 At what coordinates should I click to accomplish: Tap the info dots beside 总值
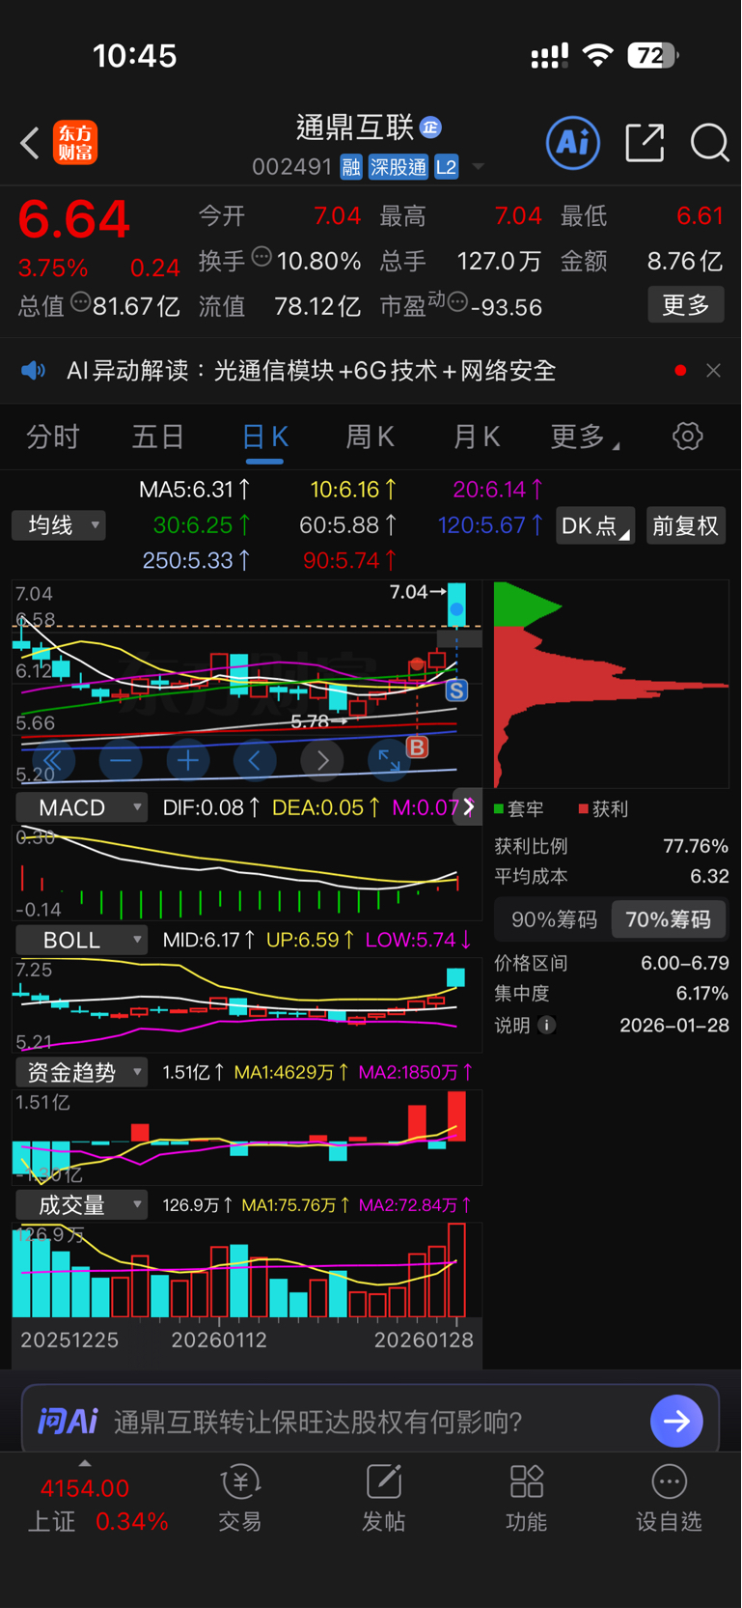tap(81, 302)
